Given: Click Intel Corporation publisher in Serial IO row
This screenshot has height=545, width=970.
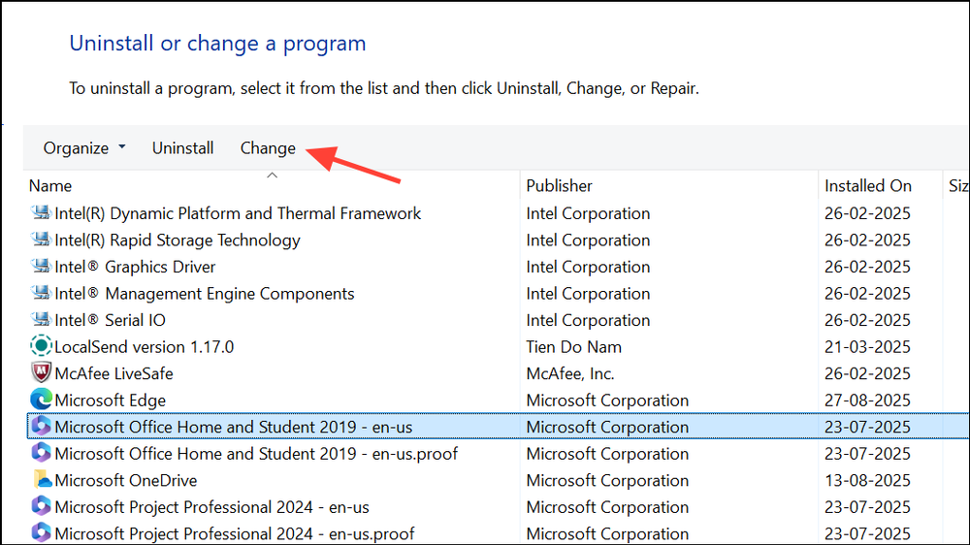Looking at the screenshot, I should 588,320.
